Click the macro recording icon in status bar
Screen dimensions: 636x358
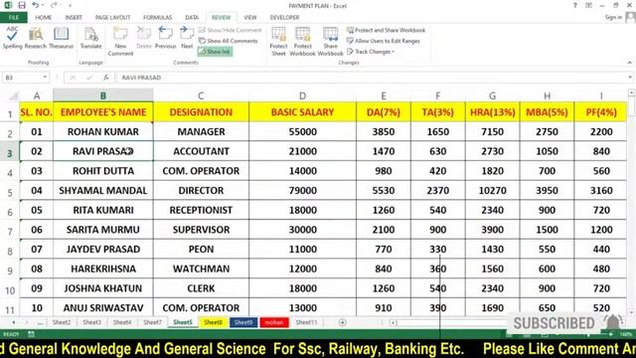point(31,334)
